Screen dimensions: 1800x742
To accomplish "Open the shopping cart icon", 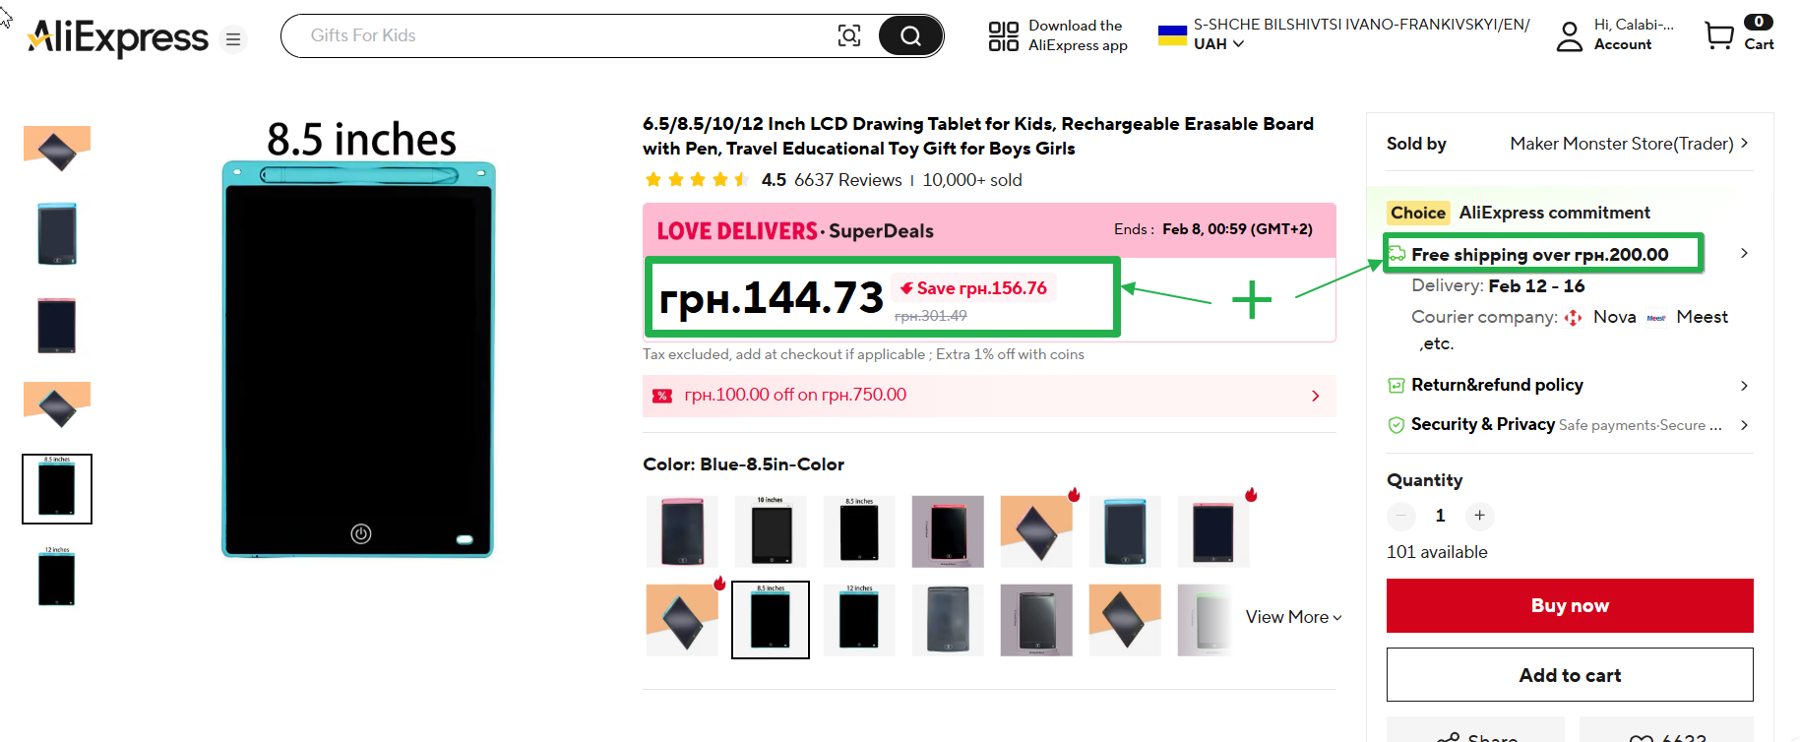I will click(x=1719, y=36).
